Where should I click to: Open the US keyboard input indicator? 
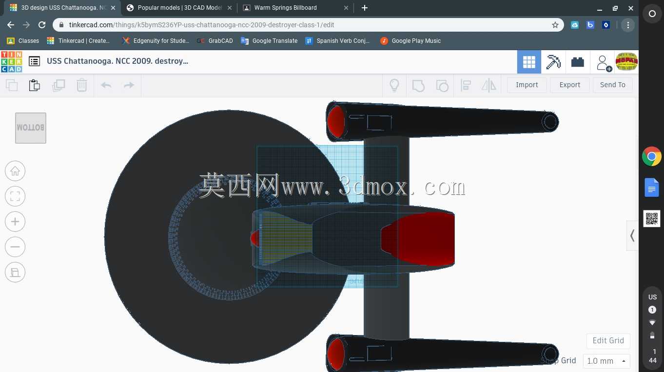pos(652,297)
